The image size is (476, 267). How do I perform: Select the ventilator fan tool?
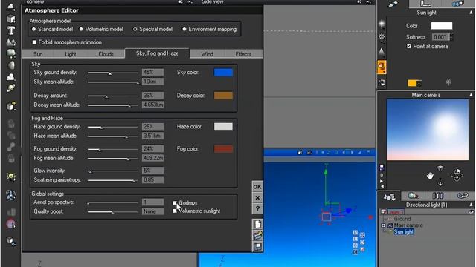tap(11, 195)
